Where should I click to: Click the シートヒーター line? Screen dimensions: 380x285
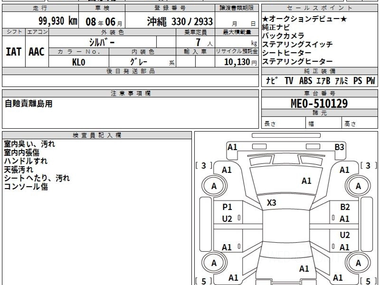(x=287, y=53)
